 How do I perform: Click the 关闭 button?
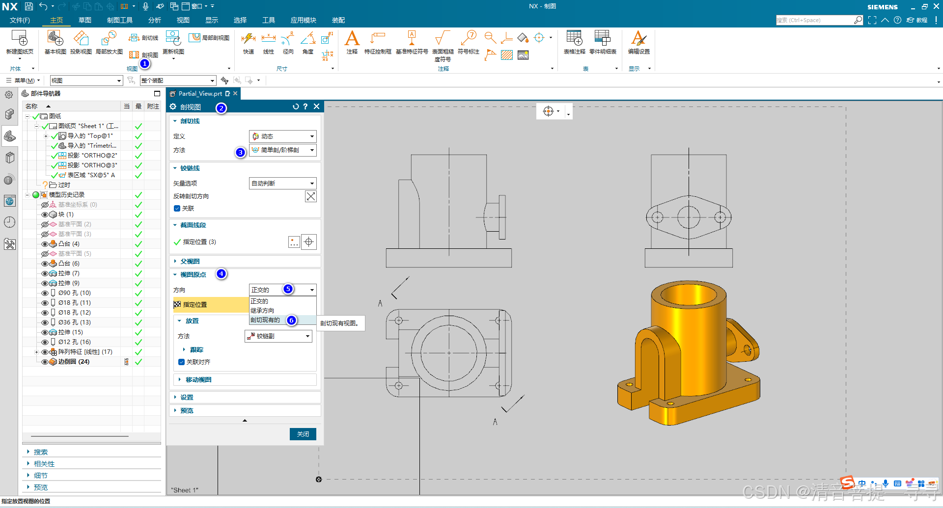(x=303, y=434)
